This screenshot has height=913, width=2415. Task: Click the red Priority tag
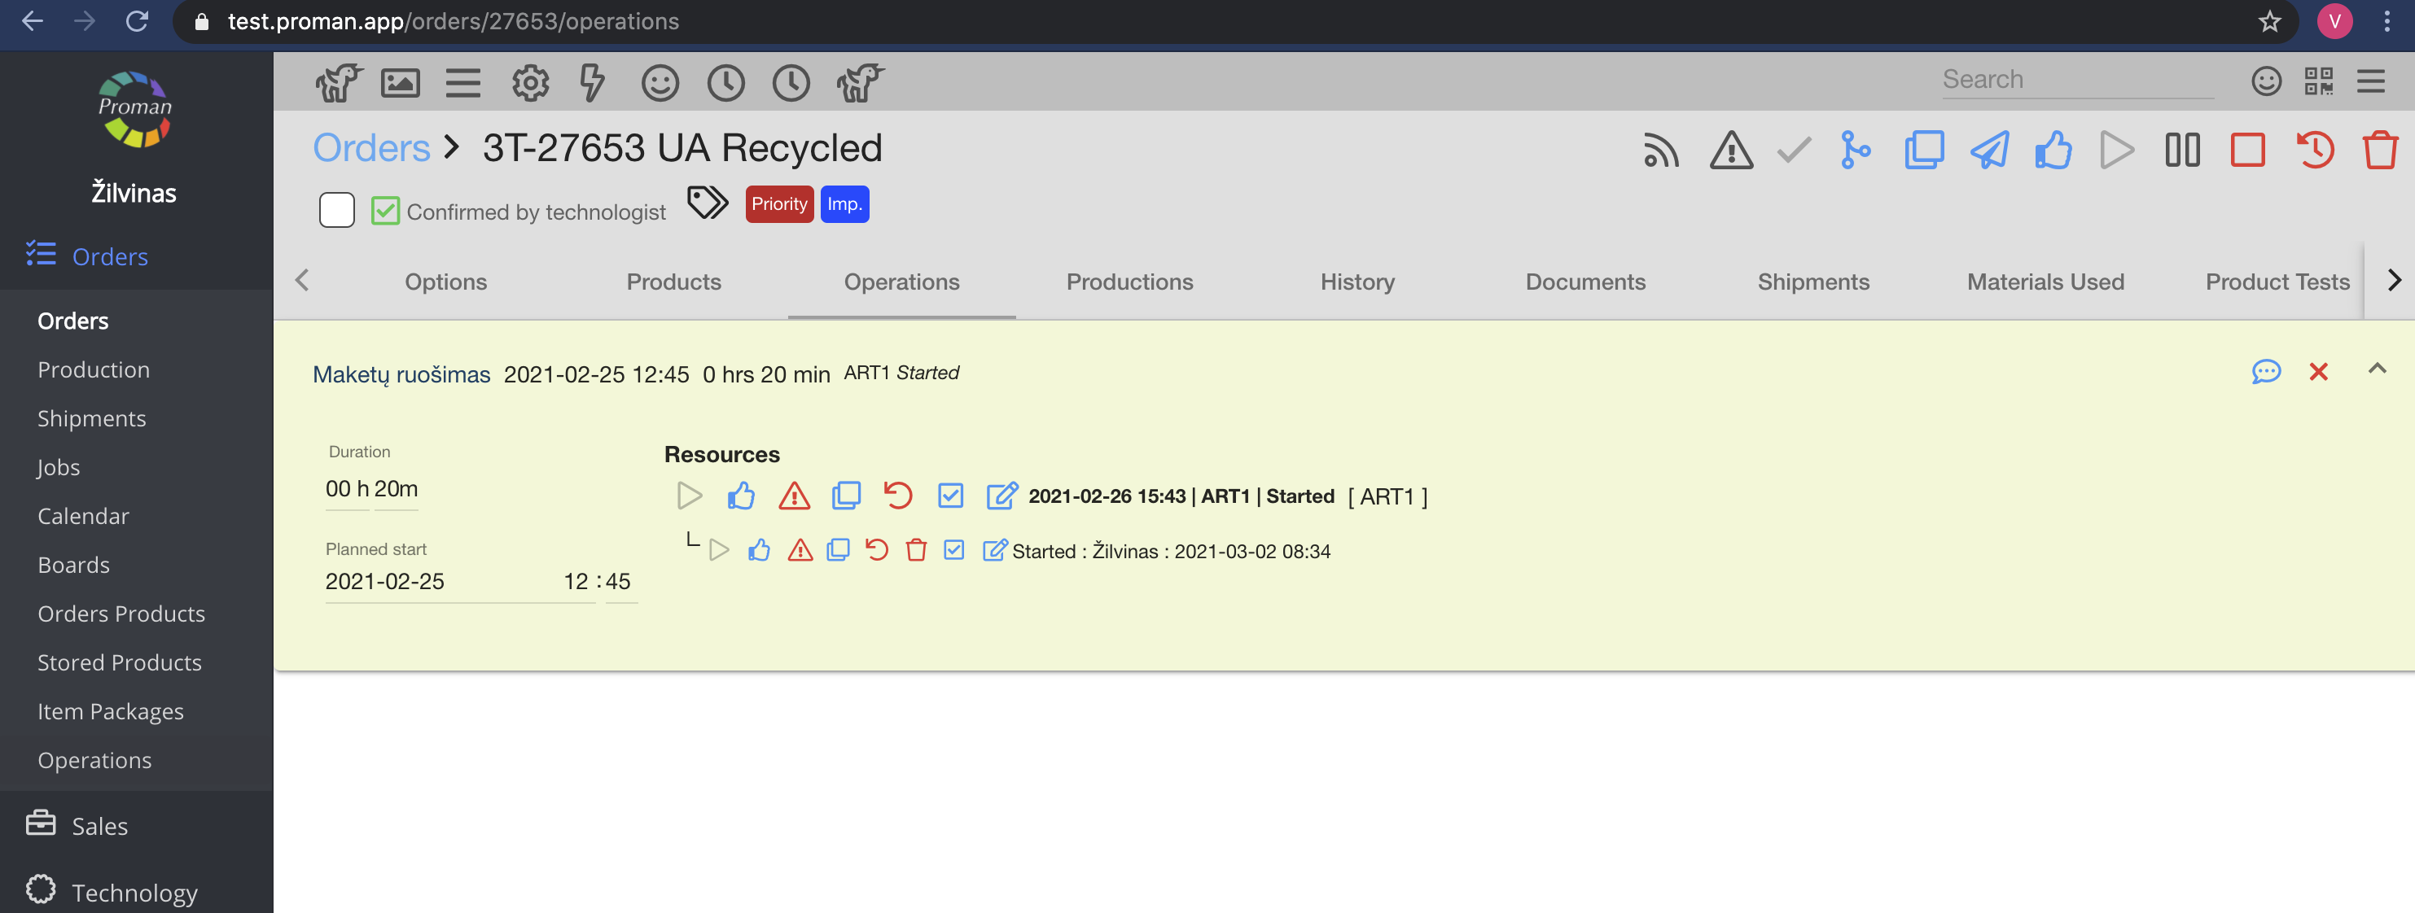pyautogui.click(x=778, y=204)
